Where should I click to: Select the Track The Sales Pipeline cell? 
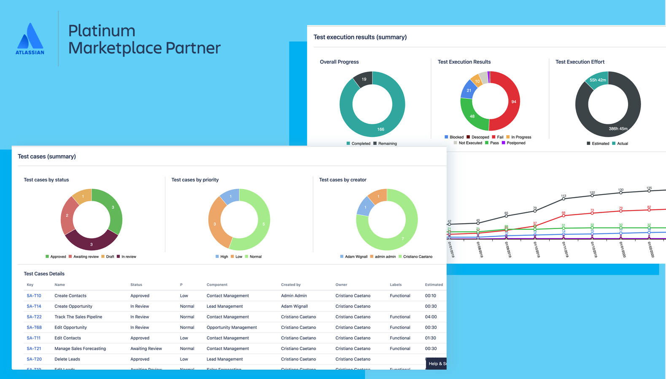click(78, 317)
